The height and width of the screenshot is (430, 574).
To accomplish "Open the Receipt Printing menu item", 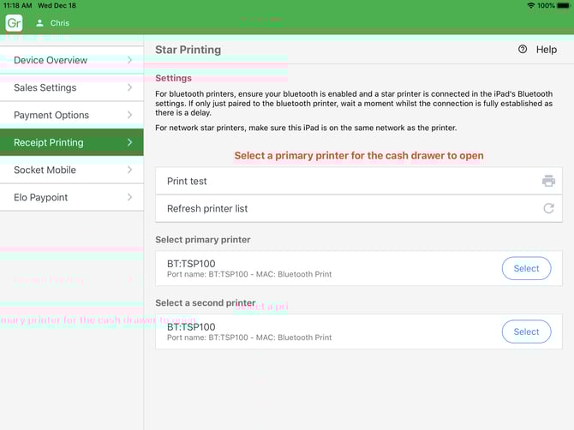I will point(49,142).
